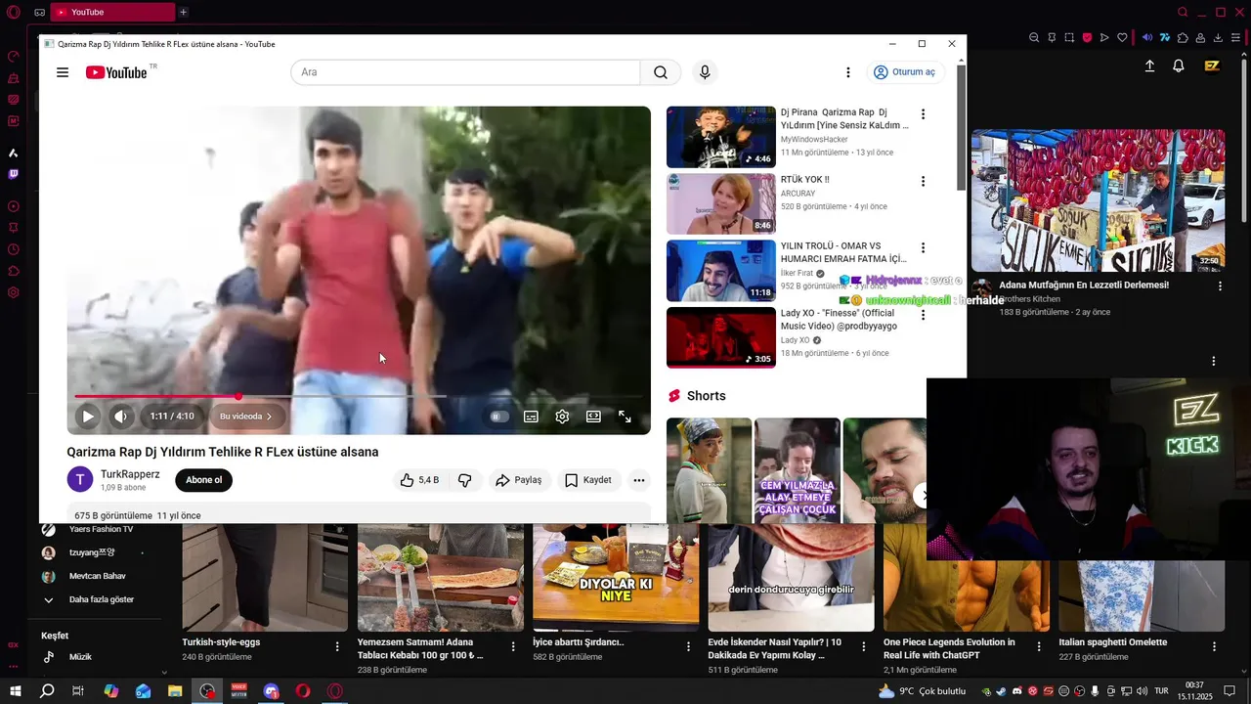The image size is (1251, 704).
Task: Switch to the YouTube browser tab
Action: (112, 12)
